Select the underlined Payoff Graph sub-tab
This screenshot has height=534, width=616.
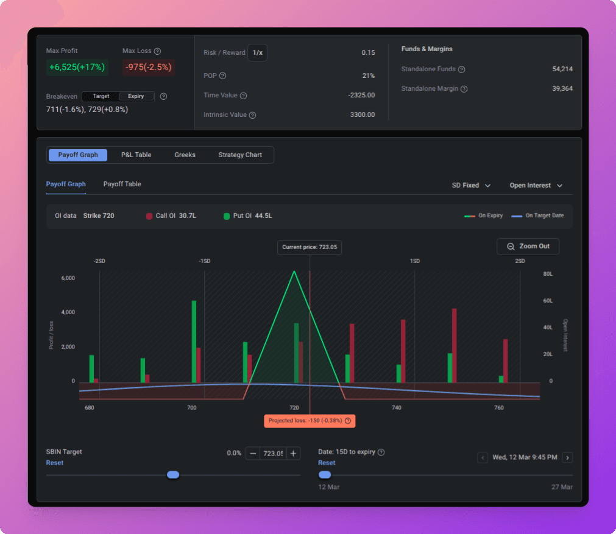[66, 184]
